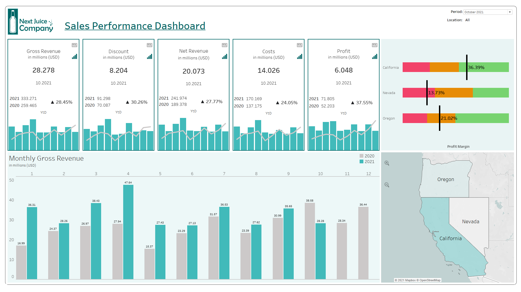Screen dimensions: 521x292
Task: Zoom in on the map
Action: click(x=387, y=163)
